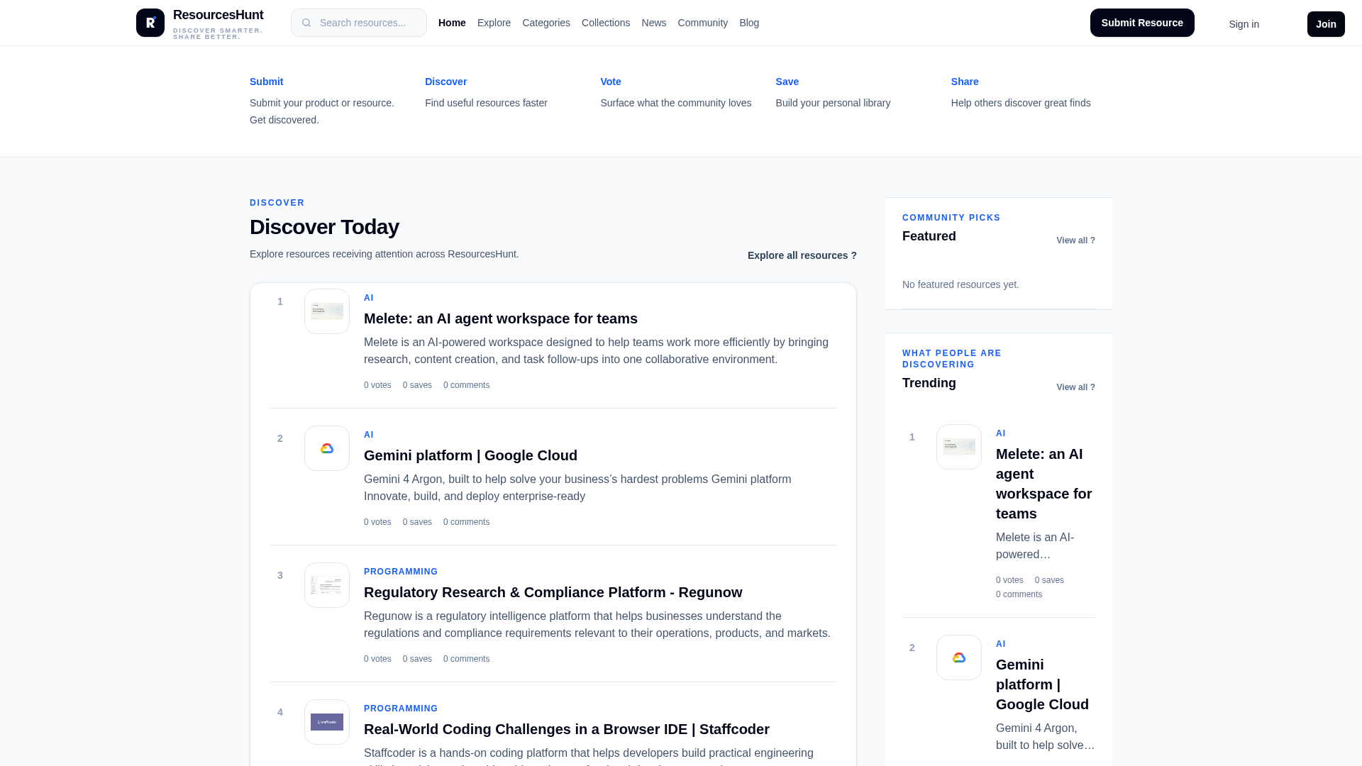The image size is (1362, 766).
Task: Focus the Search resources input field
Action: tap(359, 23)
